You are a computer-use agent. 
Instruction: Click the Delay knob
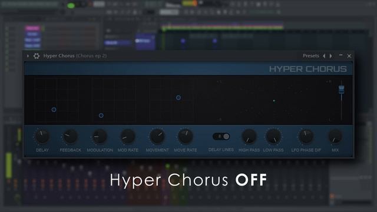tap(42, 136)
